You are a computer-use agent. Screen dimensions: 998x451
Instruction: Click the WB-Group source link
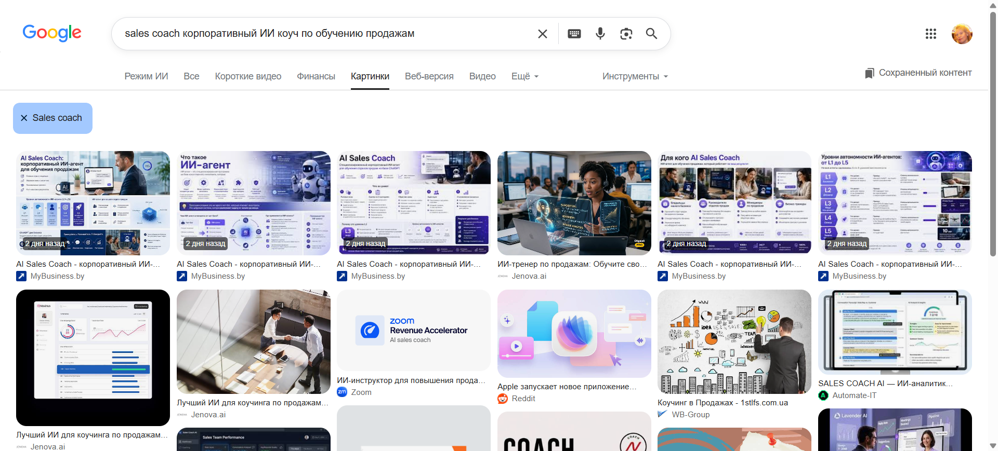click(x=691, y=415)
